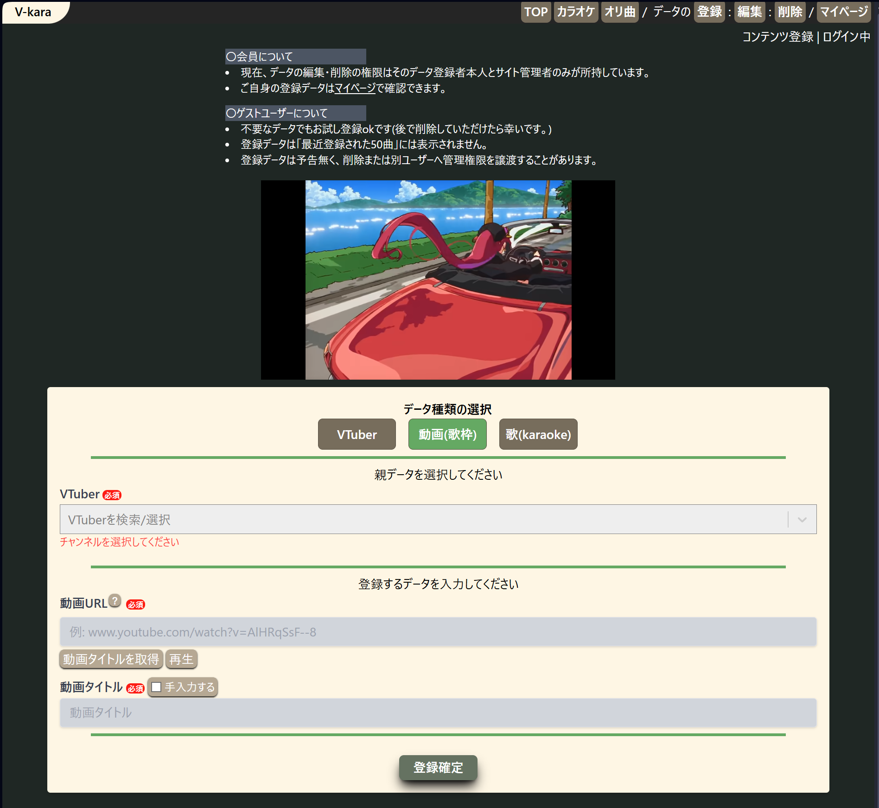Select the 登録 data menu item
Screen dimensions: 879x808
[709, 12]
